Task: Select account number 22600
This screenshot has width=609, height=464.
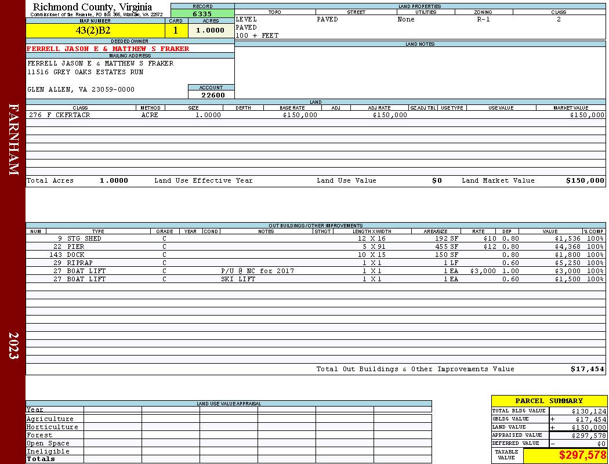Action: pos(213,95)
